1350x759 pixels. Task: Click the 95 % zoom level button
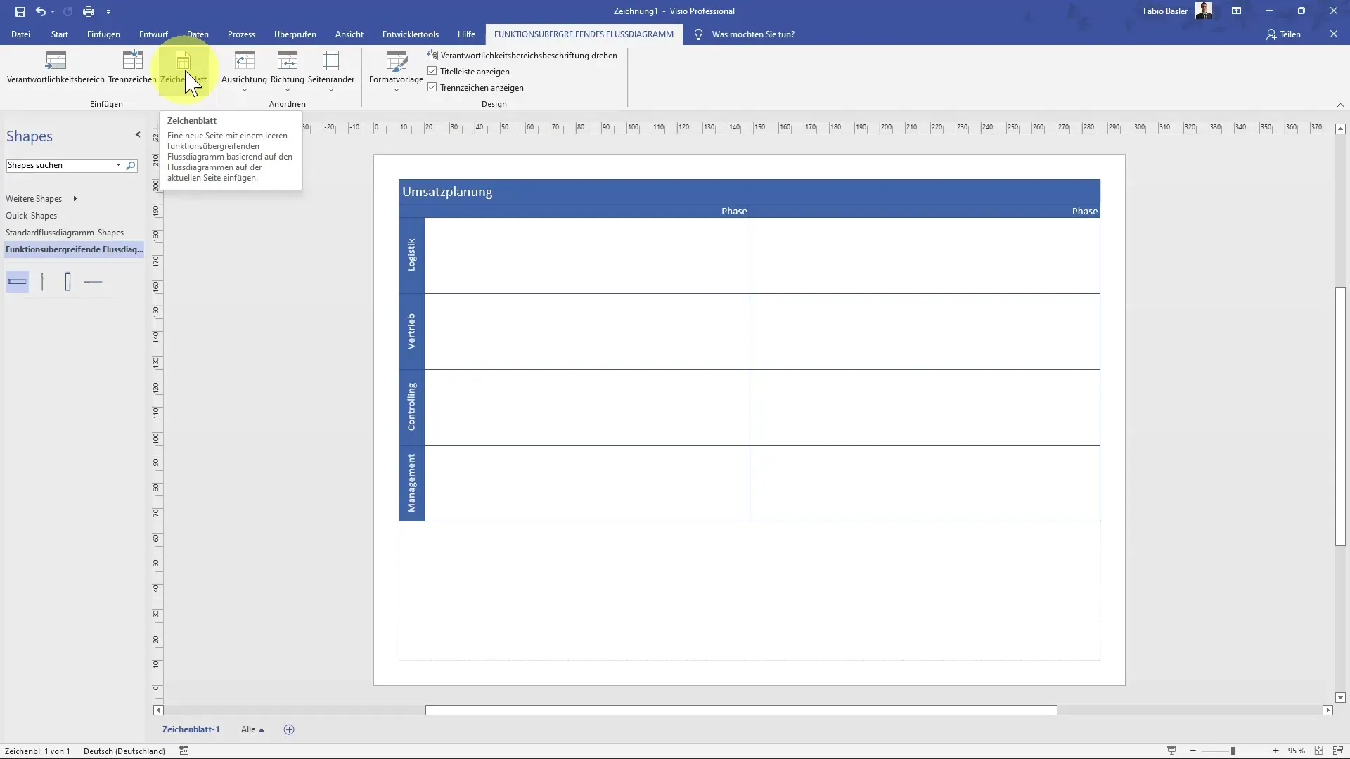1296,751
